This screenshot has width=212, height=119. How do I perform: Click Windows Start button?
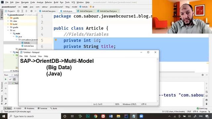[x=4, y=116]
